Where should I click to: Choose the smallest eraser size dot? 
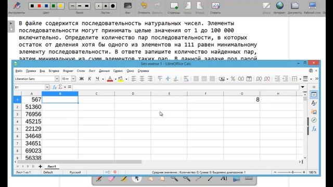[98, 6]
